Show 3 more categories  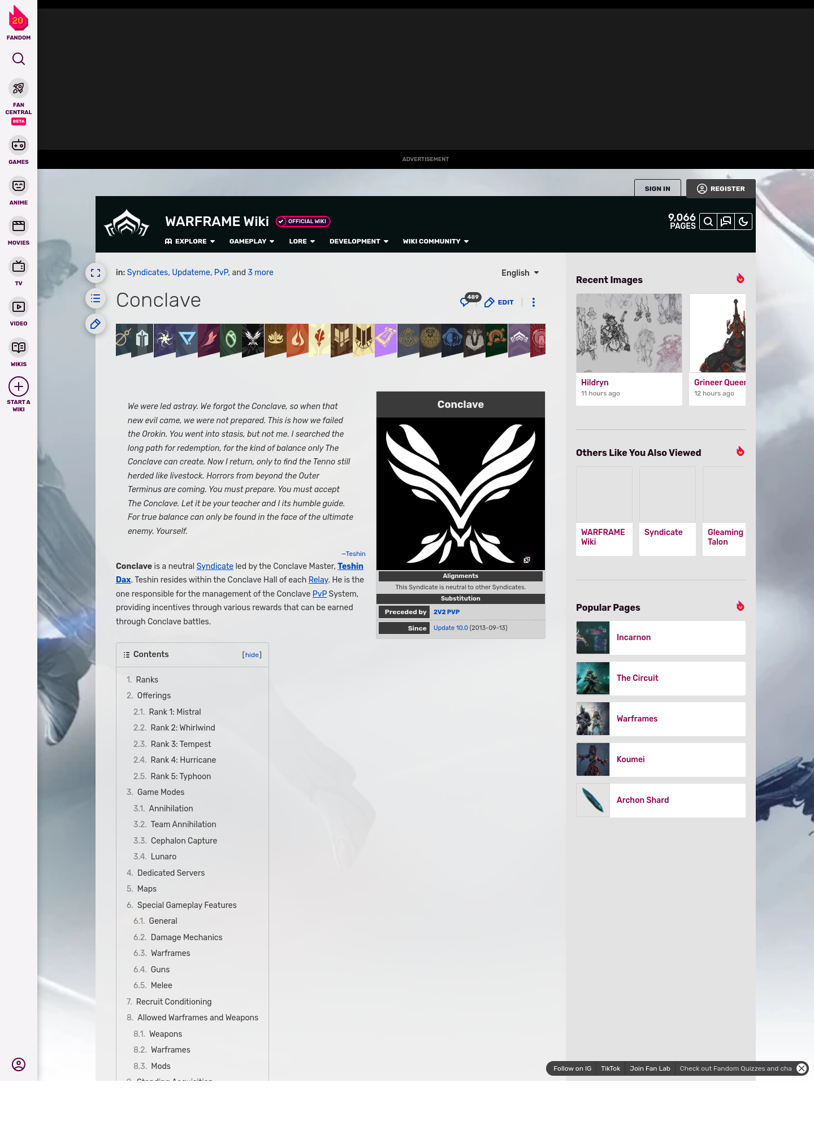[261, 272]
